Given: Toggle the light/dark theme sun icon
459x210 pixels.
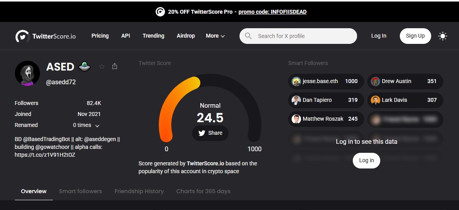Looking at the screenshot, I should pyautogui.click(x=443, y=36).
